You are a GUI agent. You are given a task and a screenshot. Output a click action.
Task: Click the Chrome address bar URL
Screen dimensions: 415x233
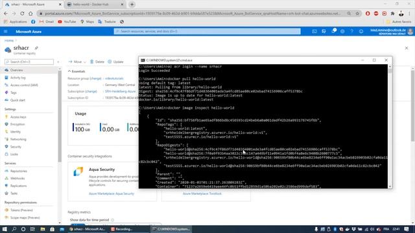tap(193, 14)
